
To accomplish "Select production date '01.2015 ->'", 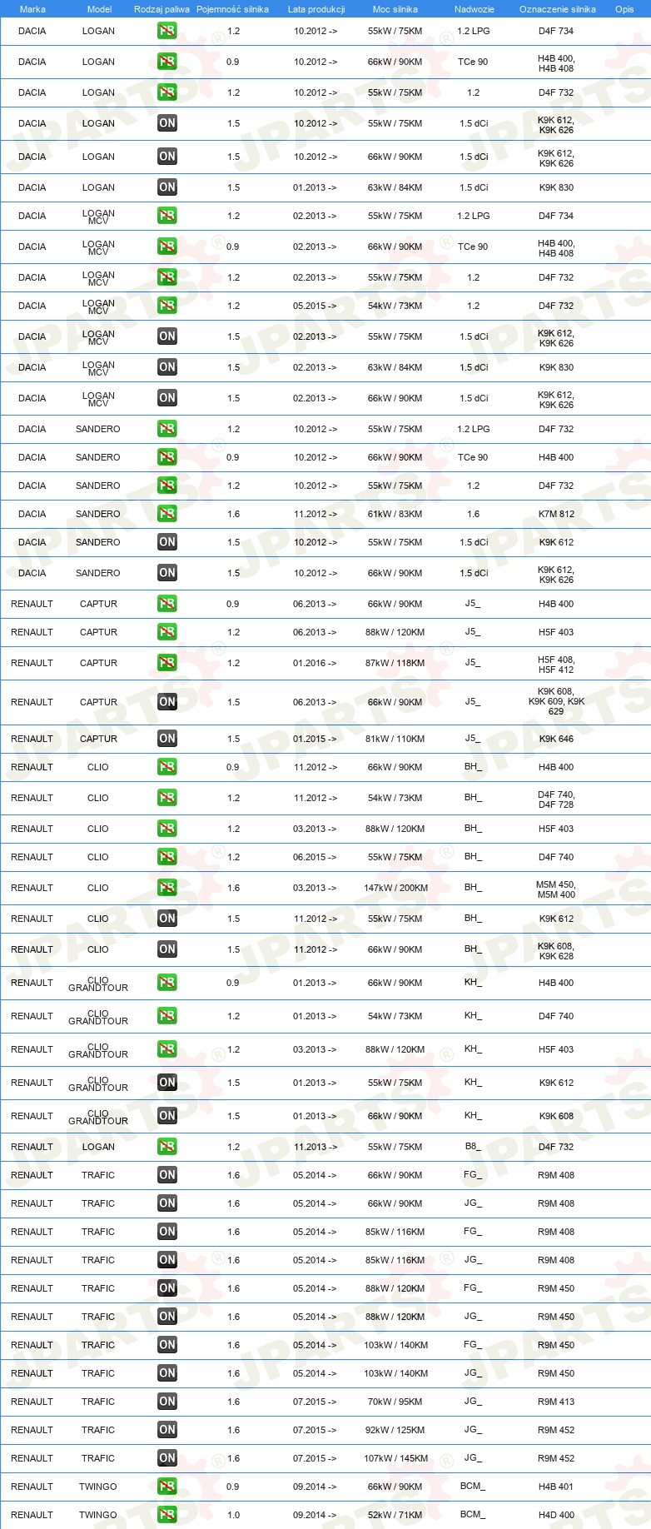I will click(x=315, y=739).
